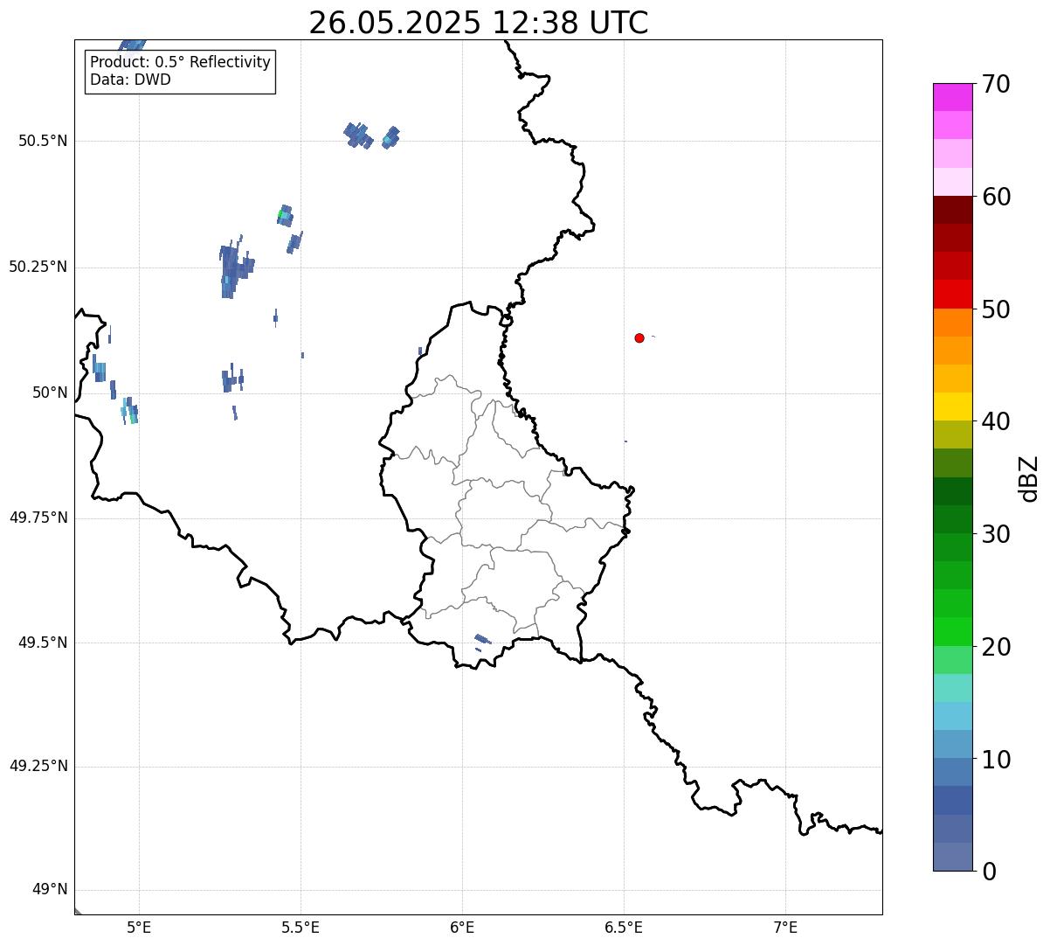The image size is (1050, 945).
Task: Click the "dBZ" colorbar axis label
Action: click(1029, 477)
